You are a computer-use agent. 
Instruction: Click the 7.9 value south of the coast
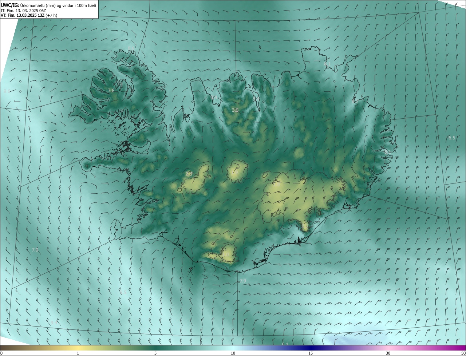click(x=243, y=281)
